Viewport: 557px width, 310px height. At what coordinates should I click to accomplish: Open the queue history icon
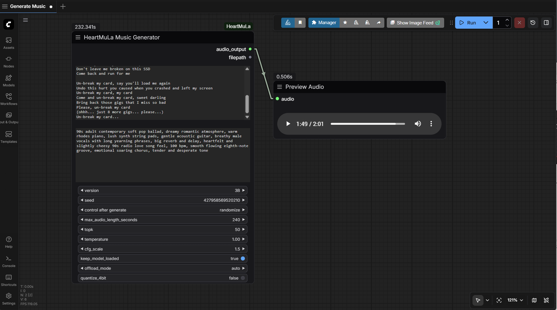click(533, 23)
